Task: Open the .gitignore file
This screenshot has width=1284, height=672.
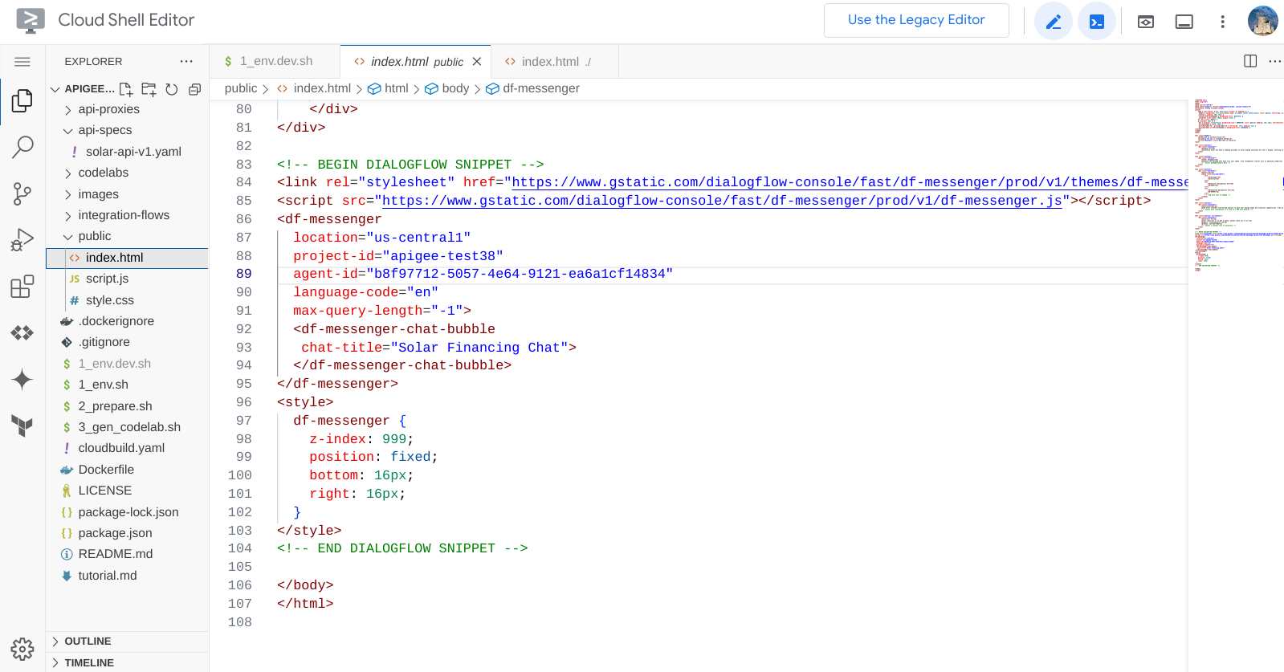Action: [104, 342]
